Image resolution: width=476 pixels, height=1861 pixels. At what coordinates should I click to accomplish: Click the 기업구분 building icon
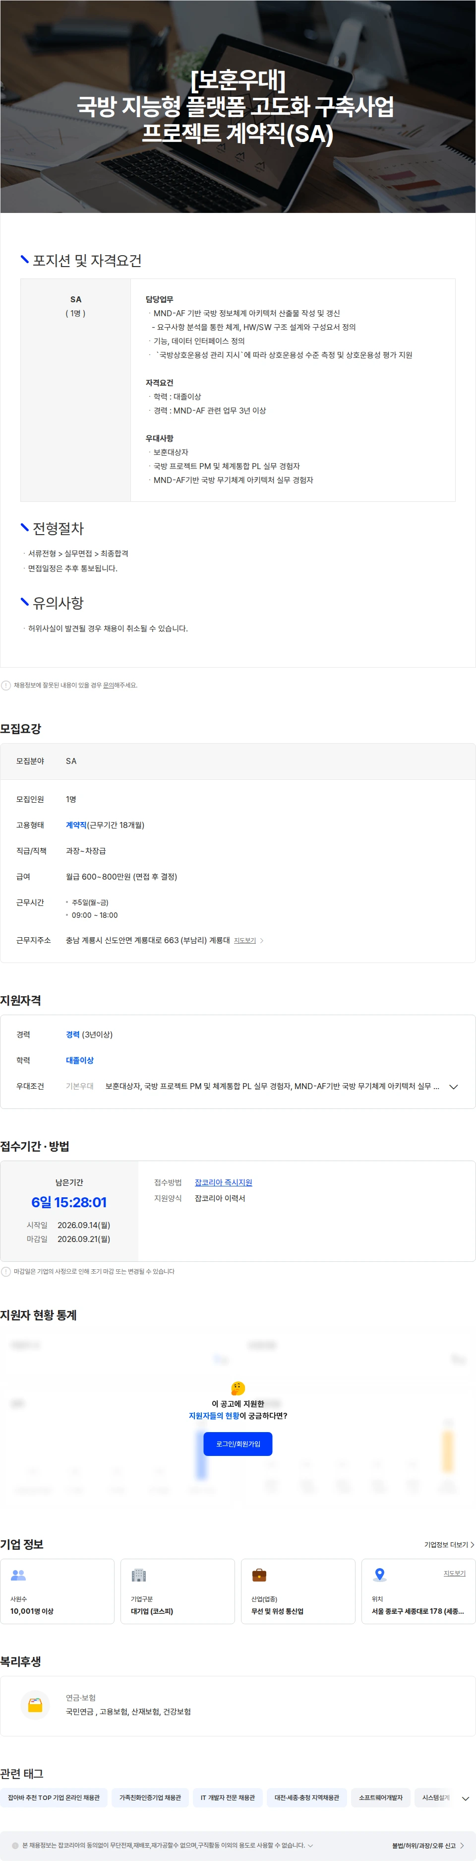coord(138,1575)
